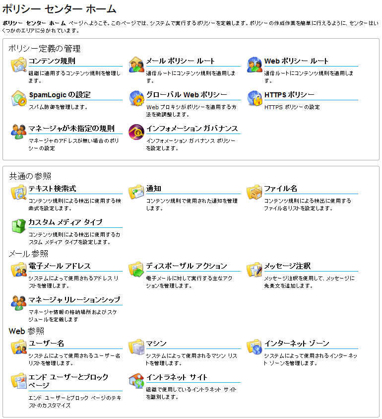Click the メール ポリシー ルート people icon
Image resolution: width=382 pixels, height=419 pixels.
(x=136, y=65)
